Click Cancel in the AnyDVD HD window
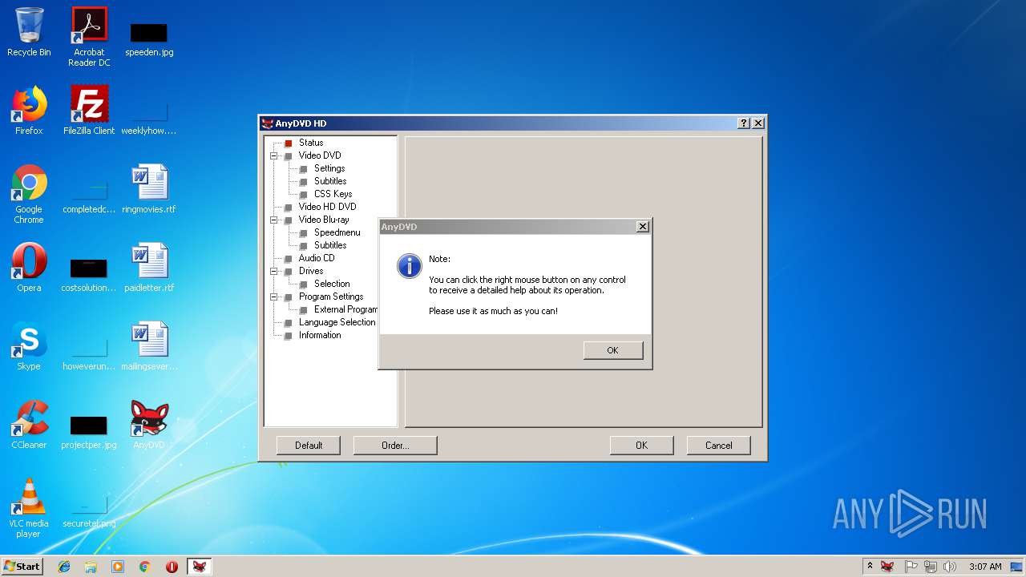 (x=719, y=446)
